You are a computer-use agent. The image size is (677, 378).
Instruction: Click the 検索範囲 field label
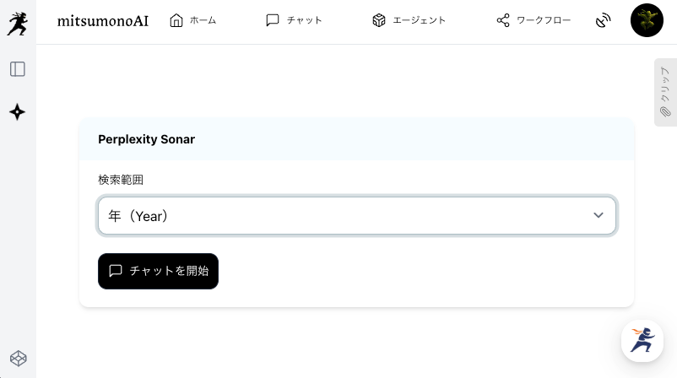[121, 180]
